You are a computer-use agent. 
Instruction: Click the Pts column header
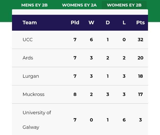pyautogui.click(x=140, y=22)
